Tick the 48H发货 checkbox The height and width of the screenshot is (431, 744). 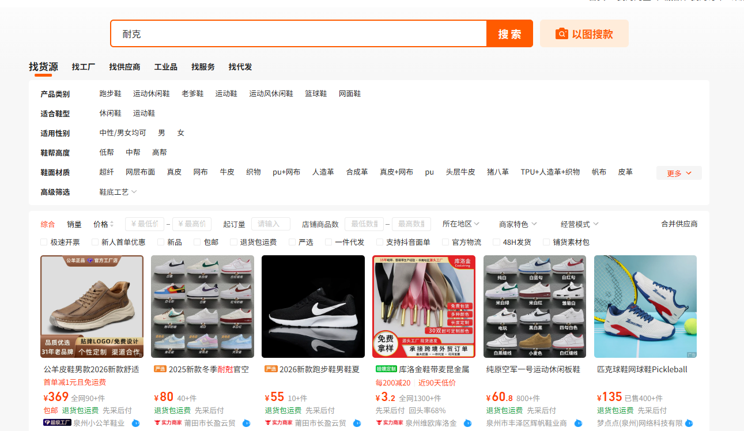click(496, 242)
